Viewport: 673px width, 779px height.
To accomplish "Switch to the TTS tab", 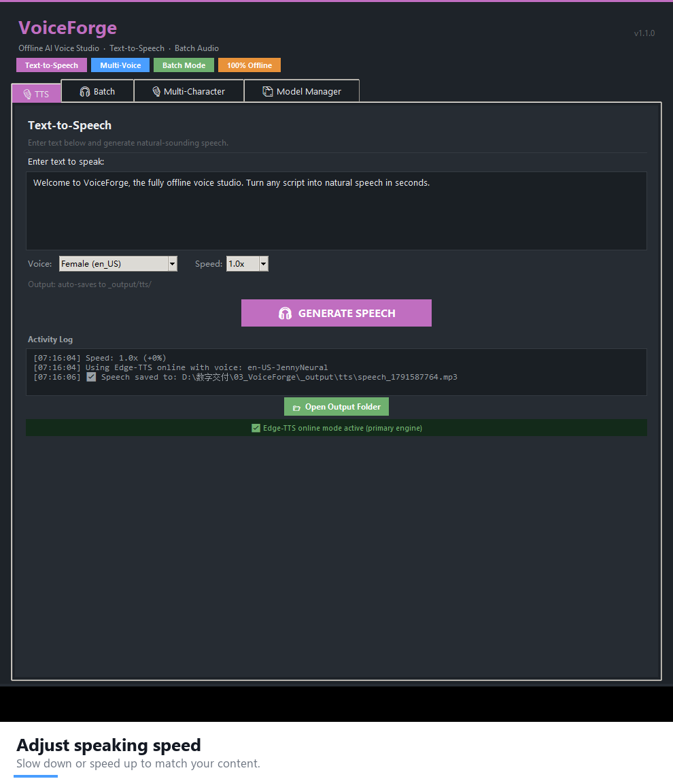I will coord(37,93).
